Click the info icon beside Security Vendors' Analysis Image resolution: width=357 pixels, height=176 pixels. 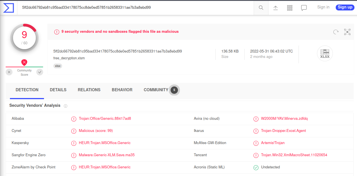66,106
